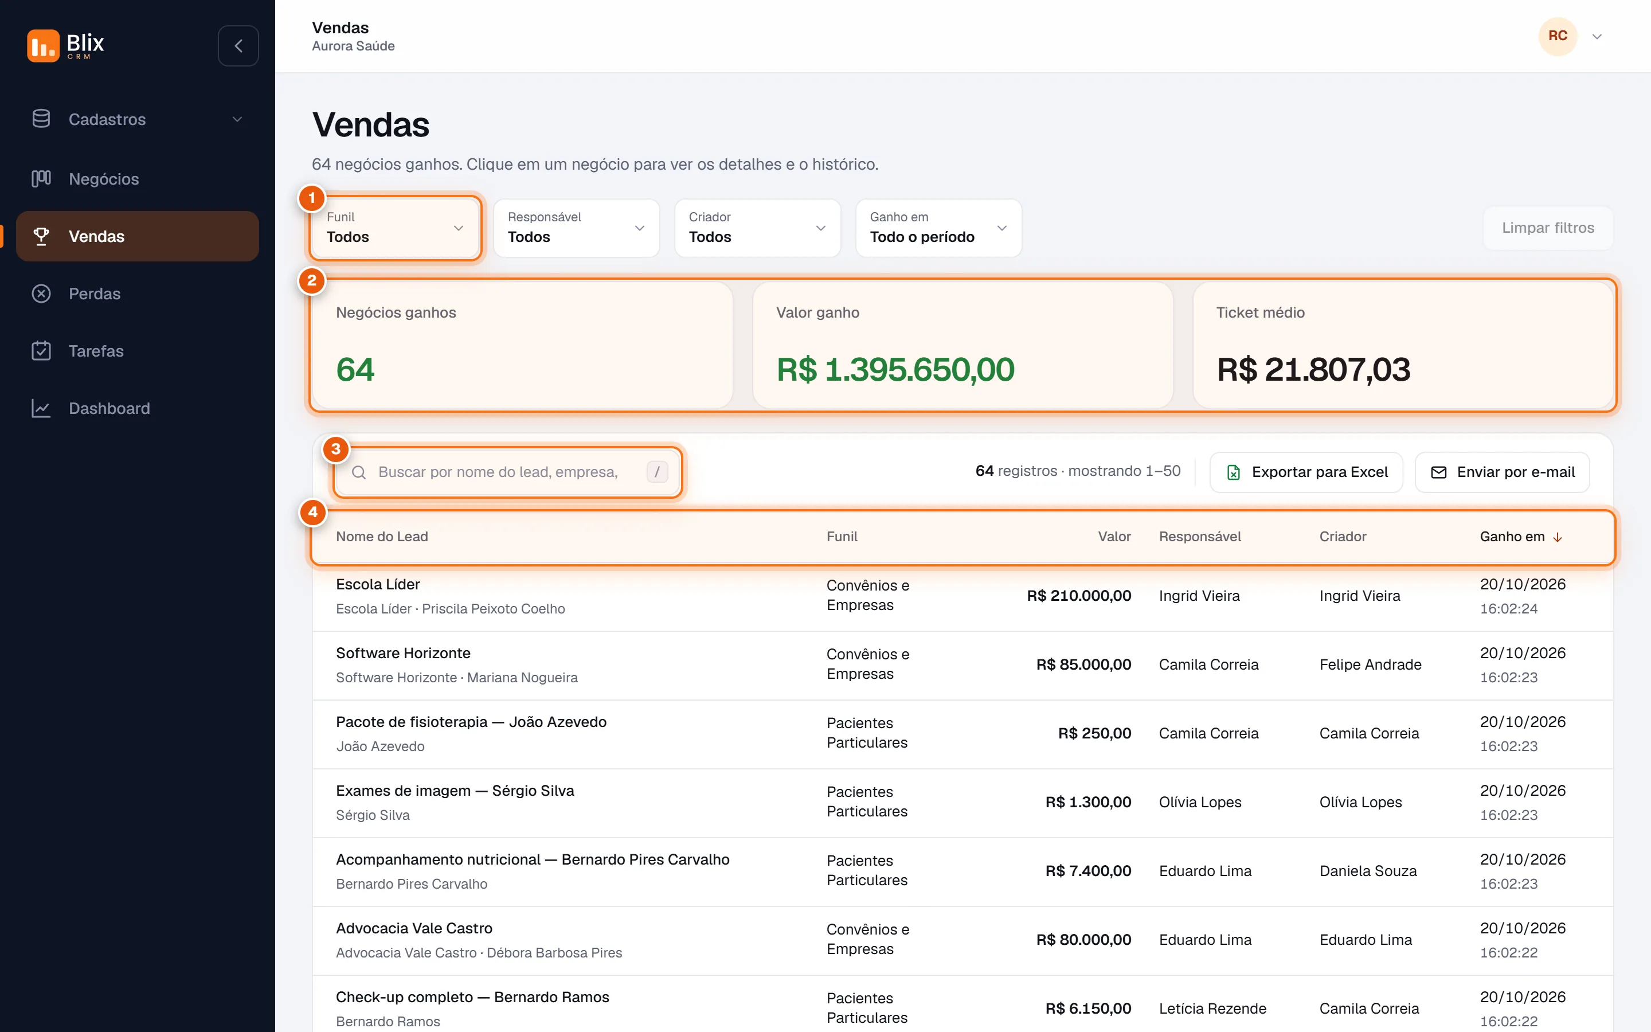This screenshot has height=1032, width=1651.
Task: Click the sort arrow beside Ganho em
Action: coord(1558,537)
